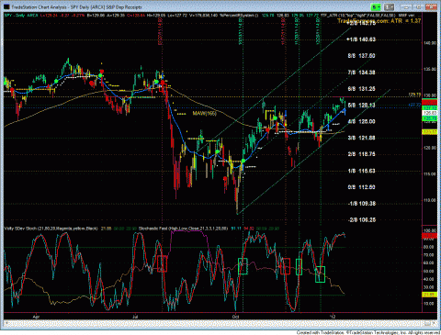441x335 pixels.
Task: Select the 7/8 134.38 level label
Action: [361, 73]
